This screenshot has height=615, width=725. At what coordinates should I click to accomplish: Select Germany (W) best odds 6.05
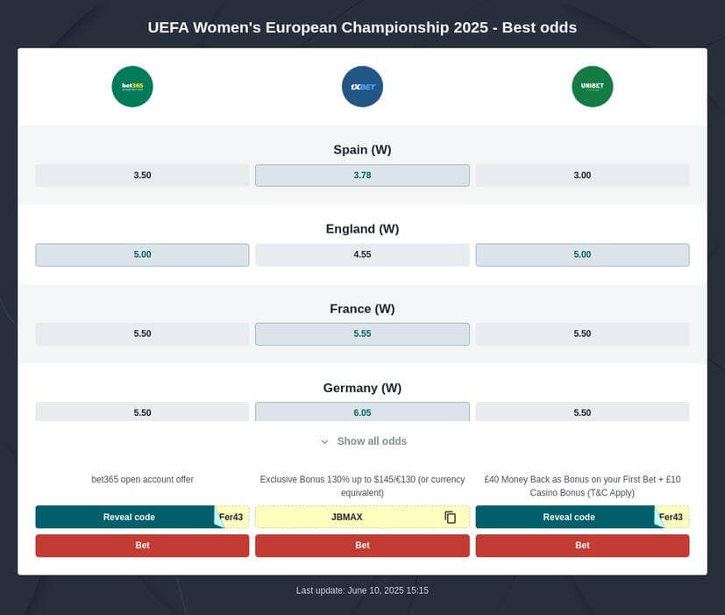[362, 411]
